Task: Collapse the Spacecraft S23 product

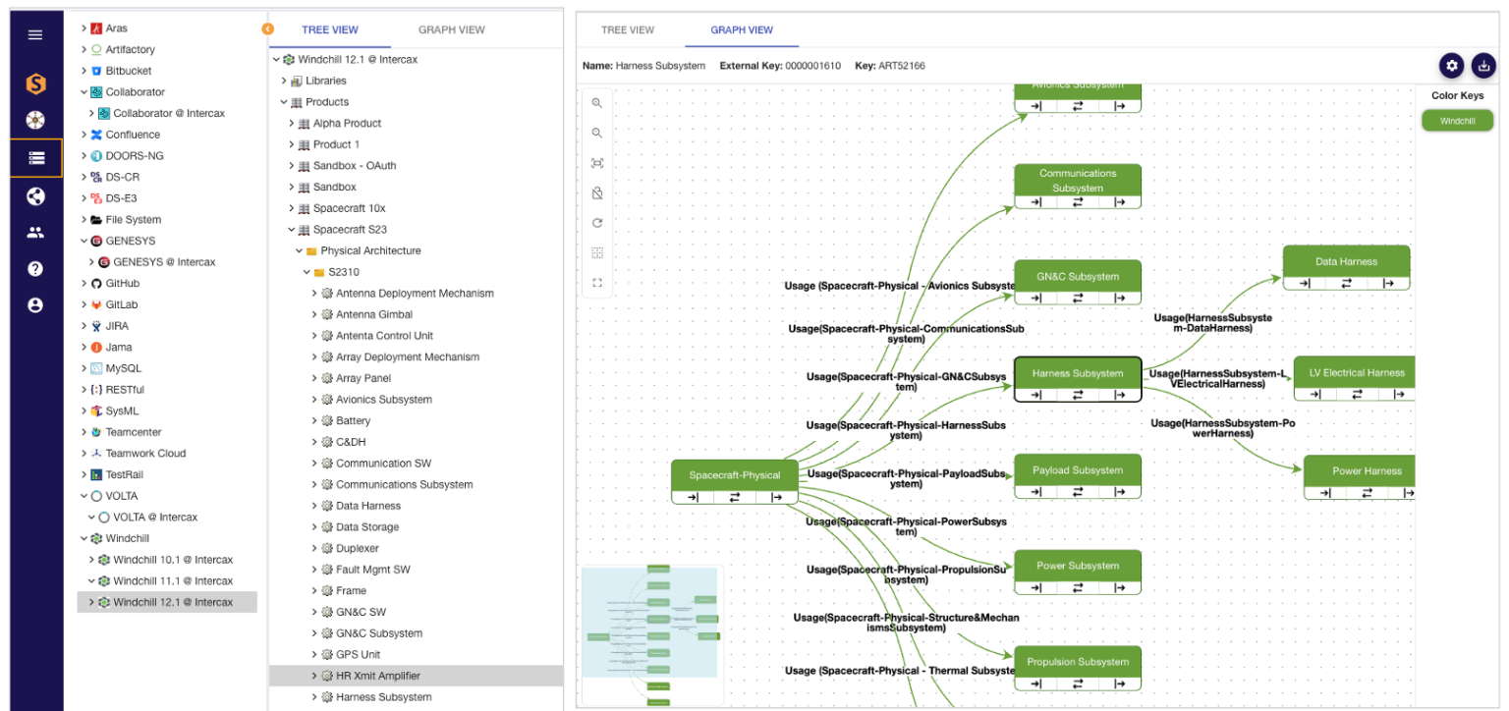Action: 292,230
